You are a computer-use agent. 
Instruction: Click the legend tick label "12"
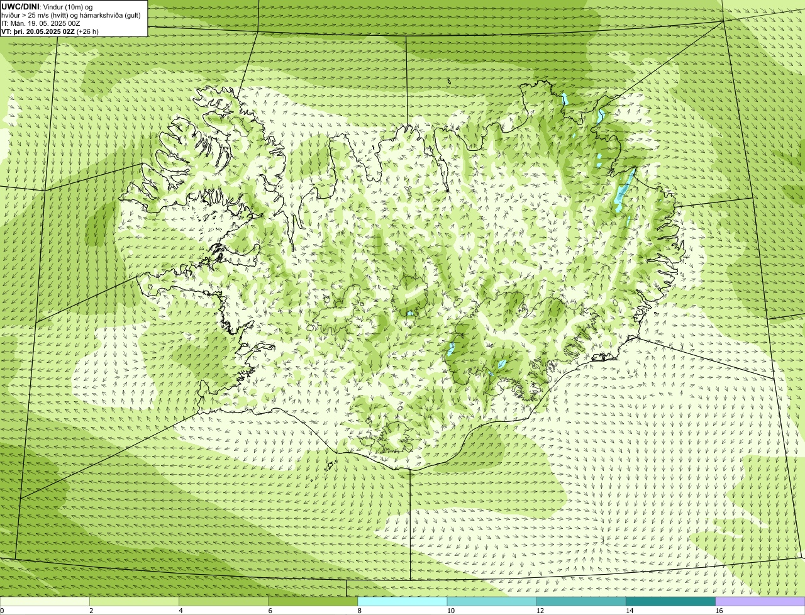[x=540, y=611]
